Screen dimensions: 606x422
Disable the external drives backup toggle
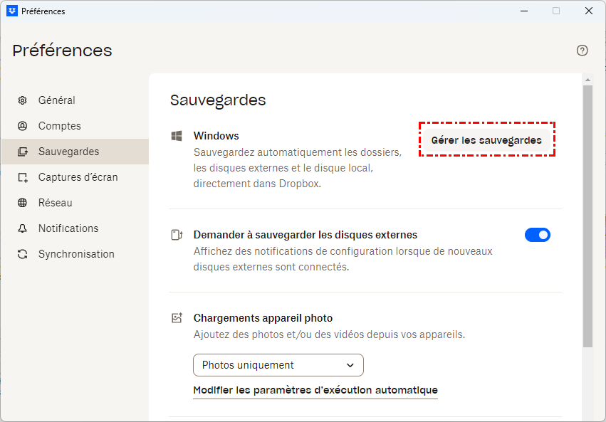click(x=538, y=235)
